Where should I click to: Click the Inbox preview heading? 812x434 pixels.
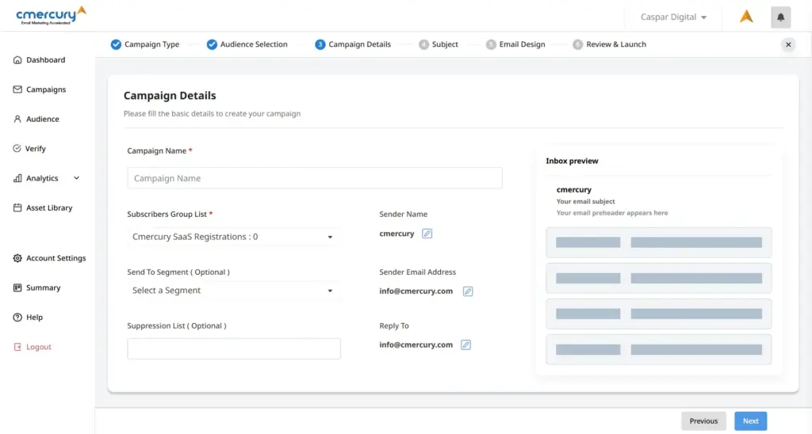(x=572, y=161)
